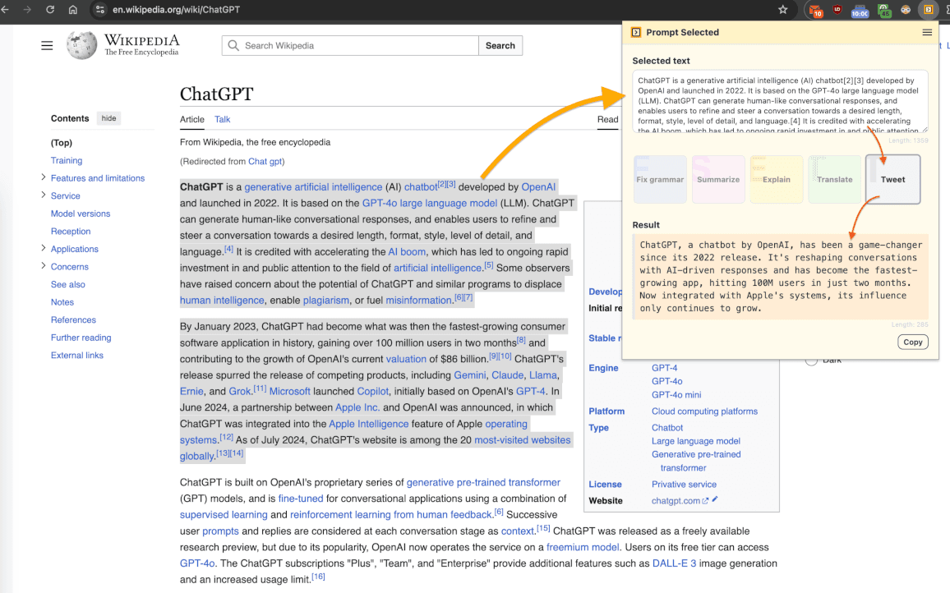Click the green extension icon in the toolbar

coord(883,11)
